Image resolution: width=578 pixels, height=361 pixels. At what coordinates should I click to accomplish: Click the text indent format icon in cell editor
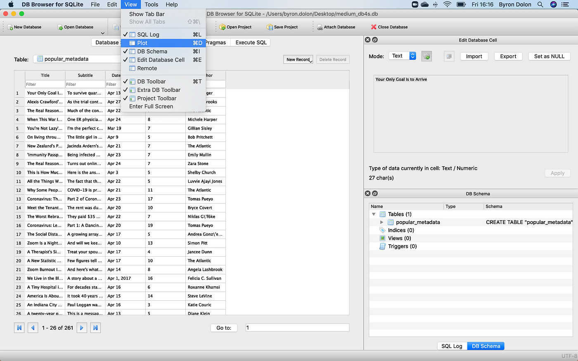[449, 57]
